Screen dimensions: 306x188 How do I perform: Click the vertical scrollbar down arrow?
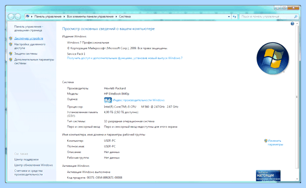[297, 179]
